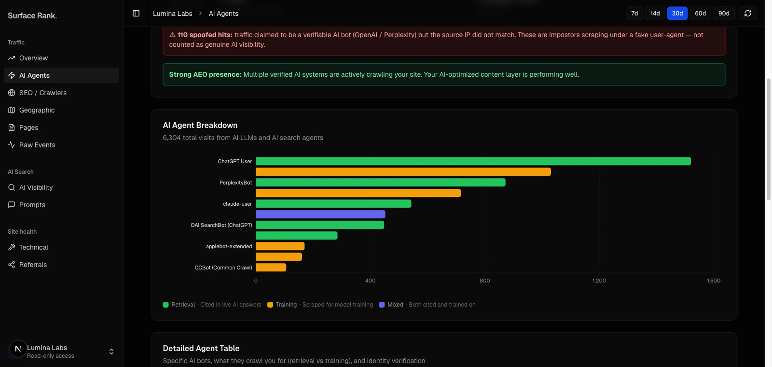This screenshot has height=367, width=772.
Task: Click the purple Mixed chart bar
Action: coord(320,214)
